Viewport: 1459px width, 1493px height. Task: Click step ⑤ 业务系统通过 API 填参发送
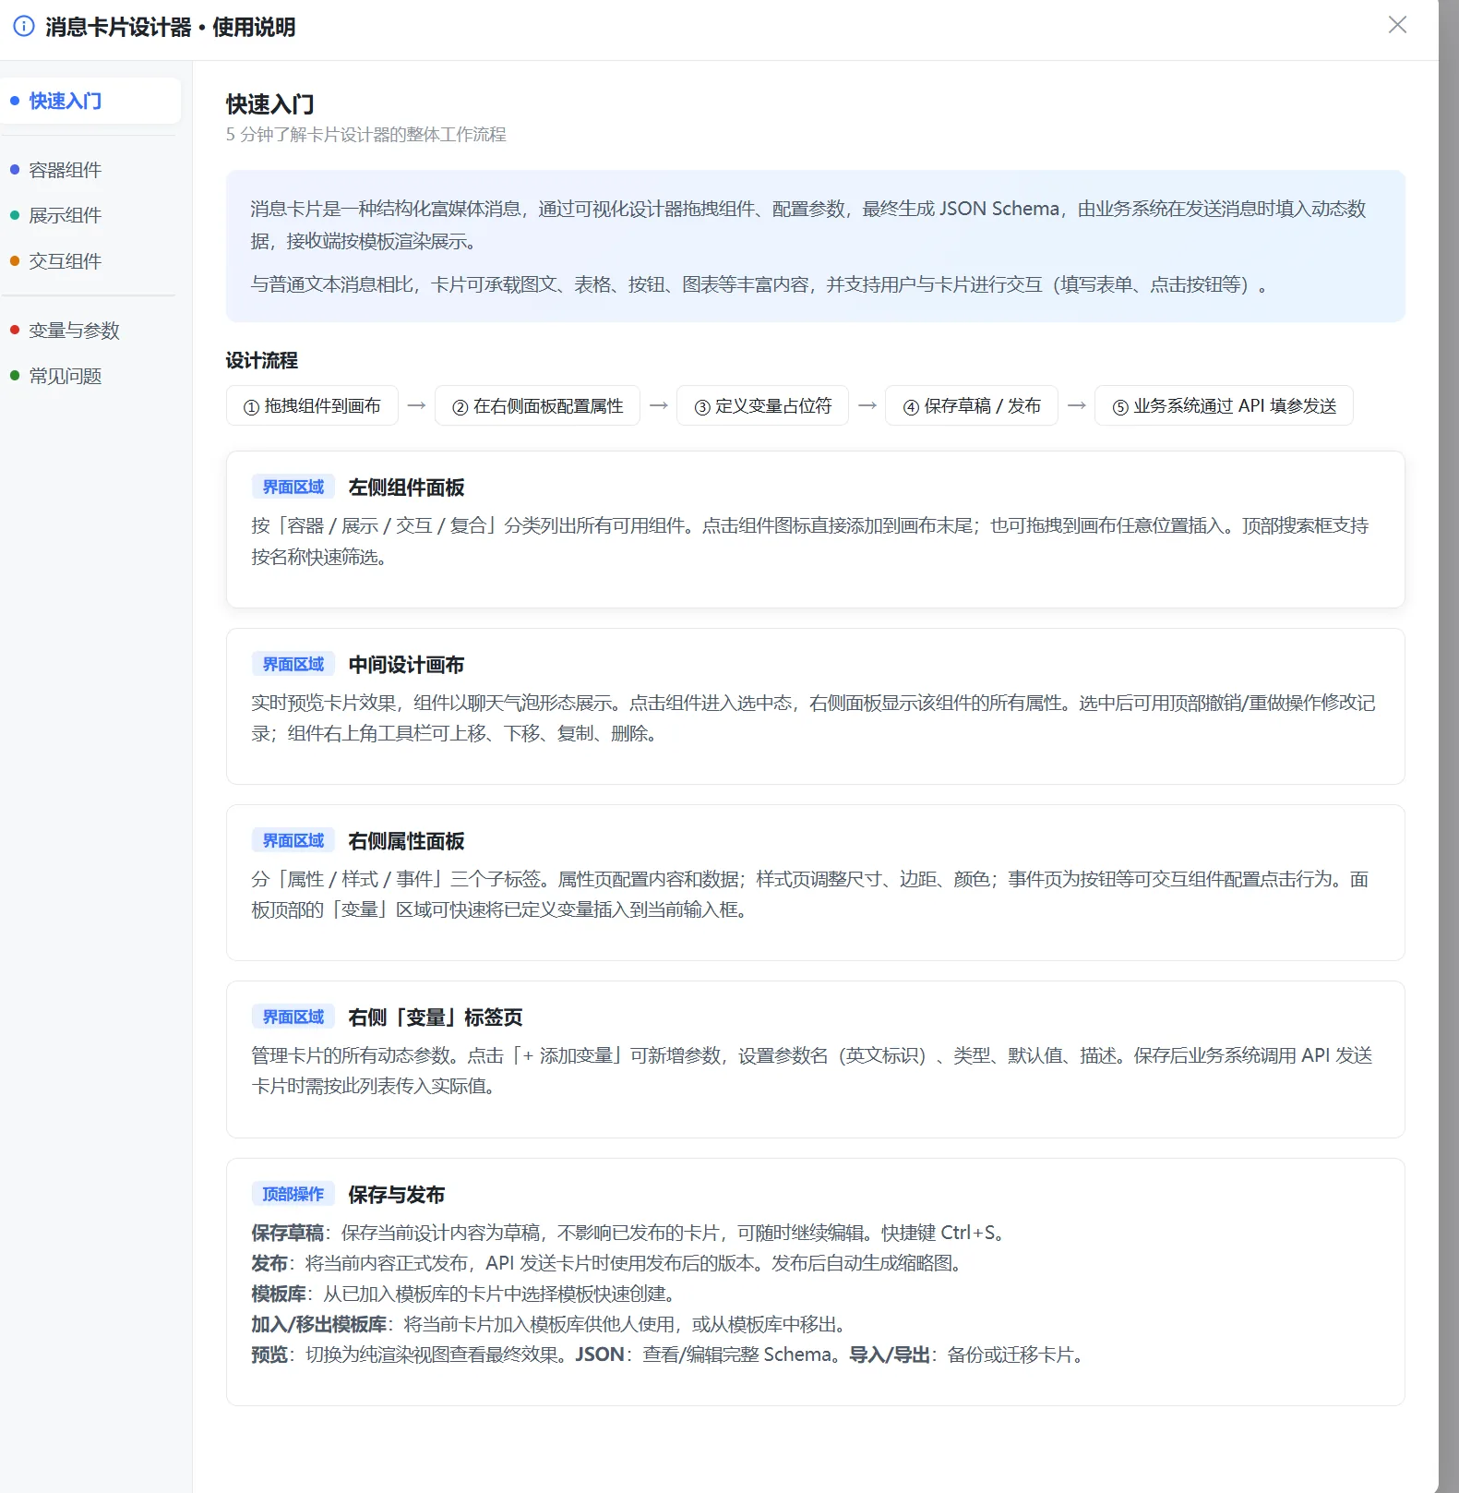tap(1224, 405)
